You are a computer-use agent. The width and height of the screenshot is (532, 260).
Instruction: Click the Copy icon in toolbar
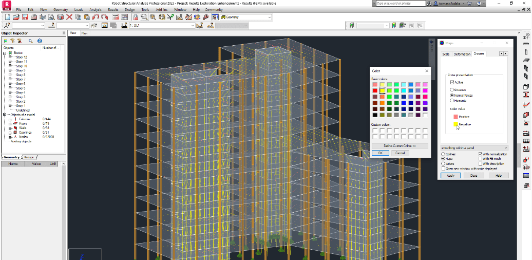(78, 17)
